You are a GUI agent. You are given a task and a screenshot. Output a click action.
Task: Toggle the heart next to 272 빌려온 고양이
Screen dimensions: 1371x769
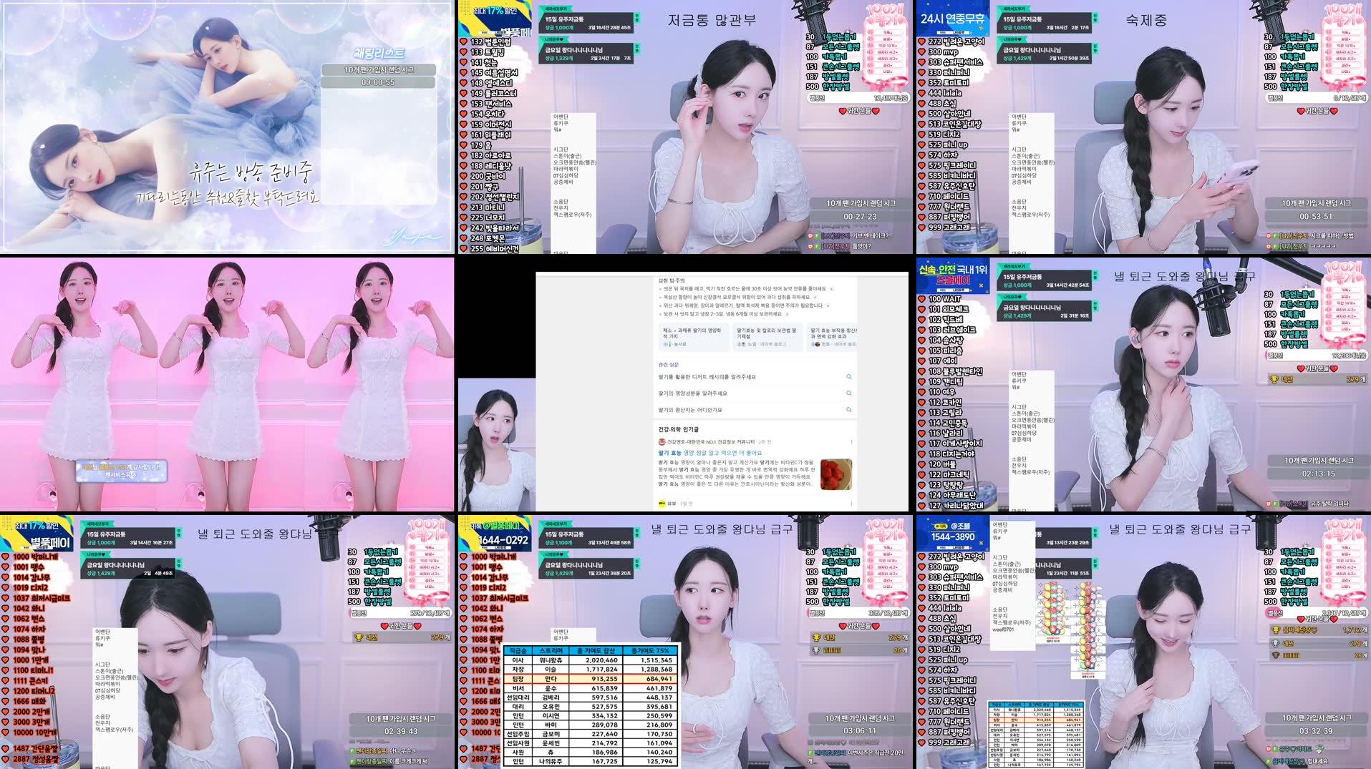pos(921,41)
